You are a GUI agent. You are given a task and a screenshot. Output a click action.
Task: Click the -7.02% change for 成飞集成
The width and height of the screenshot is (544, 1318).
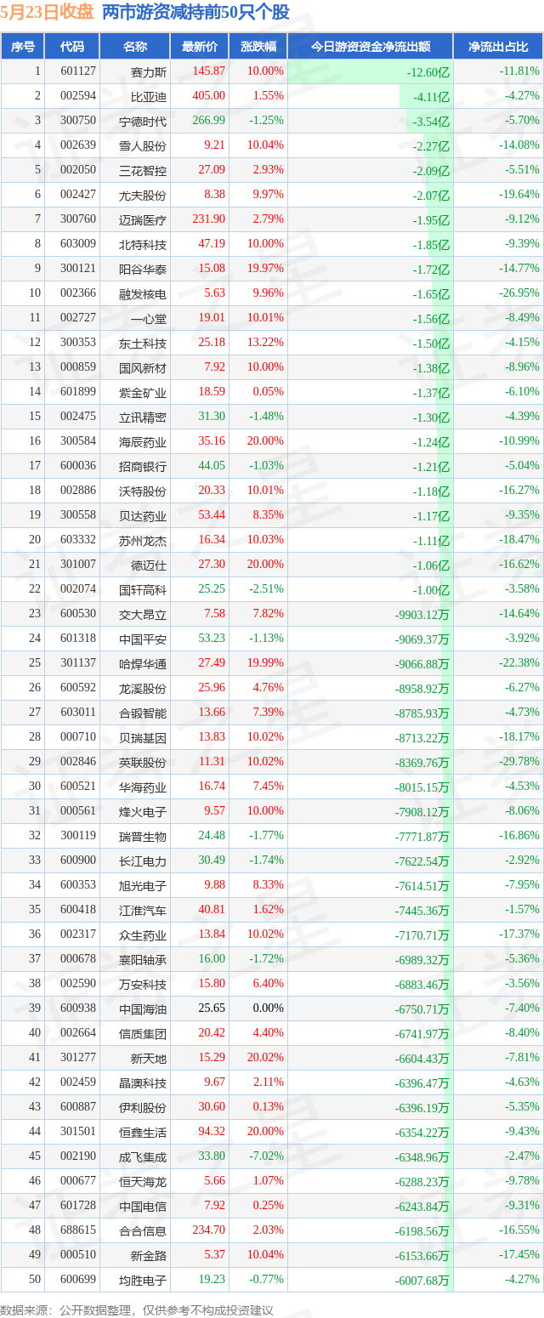[266, 1156]
